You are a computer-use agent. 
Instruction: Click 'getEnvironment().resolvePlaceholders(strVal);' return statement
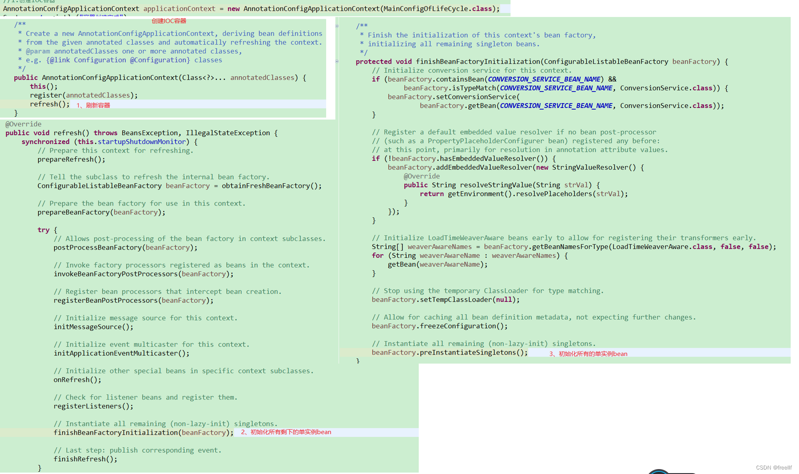[x=538, y=194]
